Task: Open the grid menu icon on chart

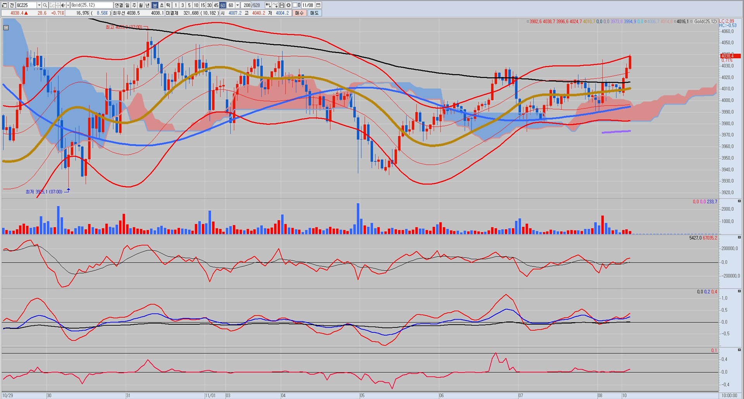Action: click(x=6, y=27)
